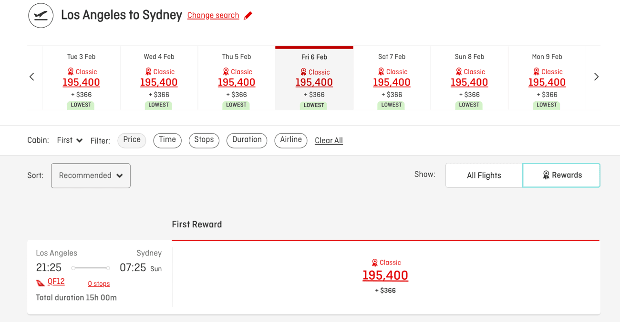Click the Rewards medal icon on the Show toggle
Viewport: 620px width, 322px height.
point(545,175)
